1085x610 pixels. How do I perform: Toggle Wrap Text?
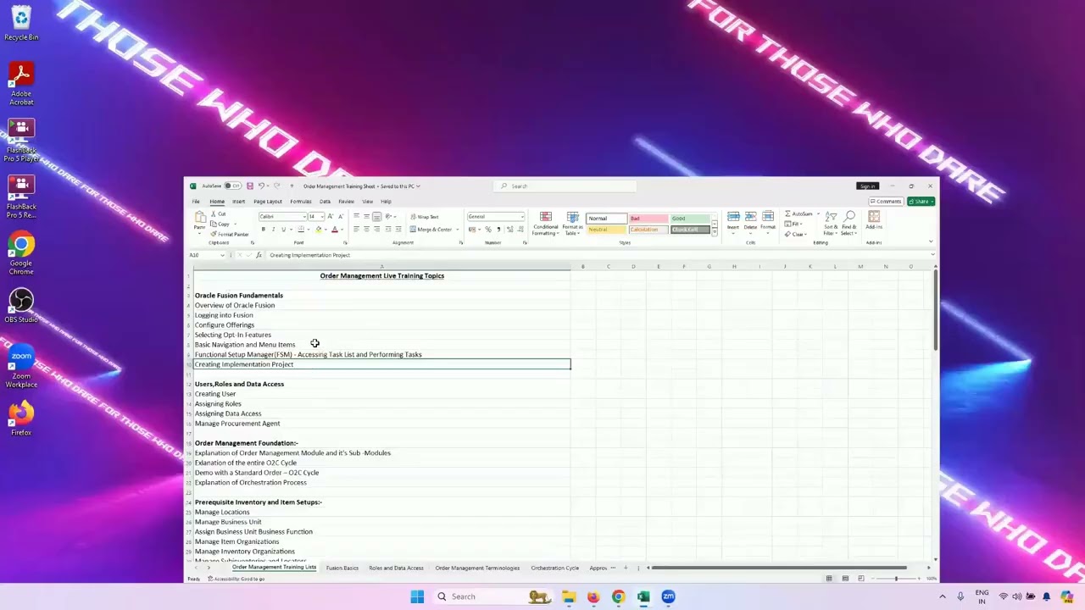[x=425, y=217]
